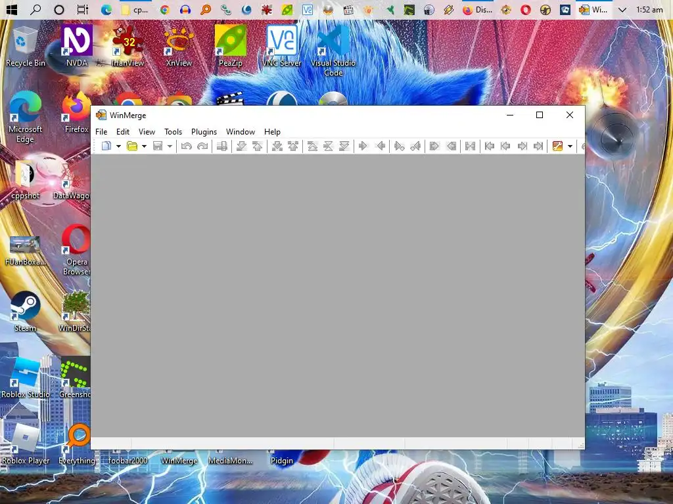Select the VNC Server desktop shortcut
This screenshot has width=673, height=504.
point(281,47)
